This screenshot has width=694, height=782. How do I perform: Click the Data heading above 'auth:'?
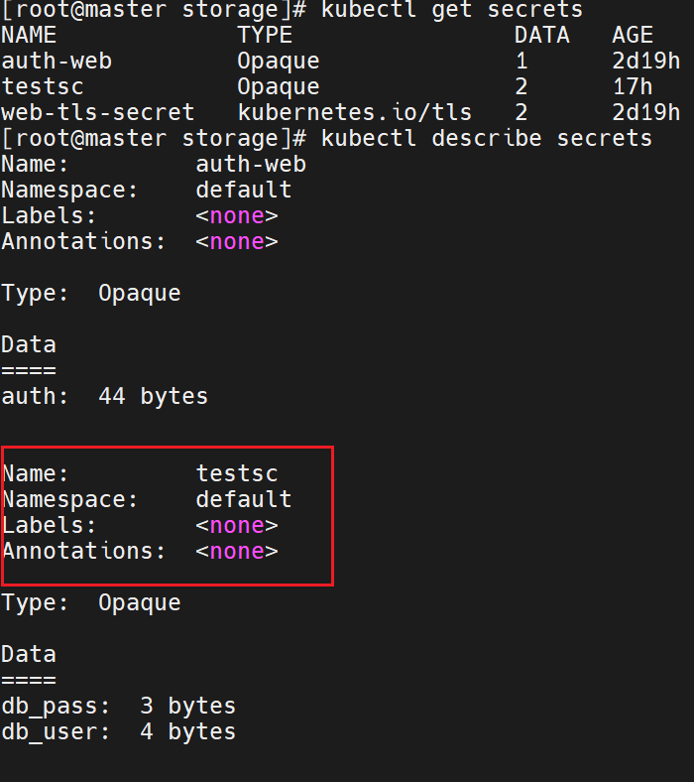pyautogui.click(x=29, y=345)
